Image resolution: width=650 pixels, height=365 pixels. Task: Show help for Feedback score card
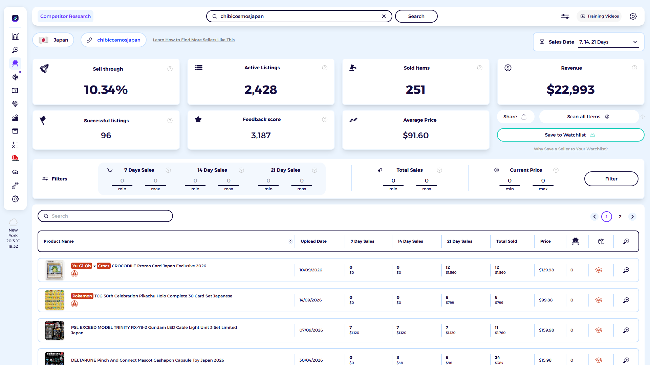point(325,119)
